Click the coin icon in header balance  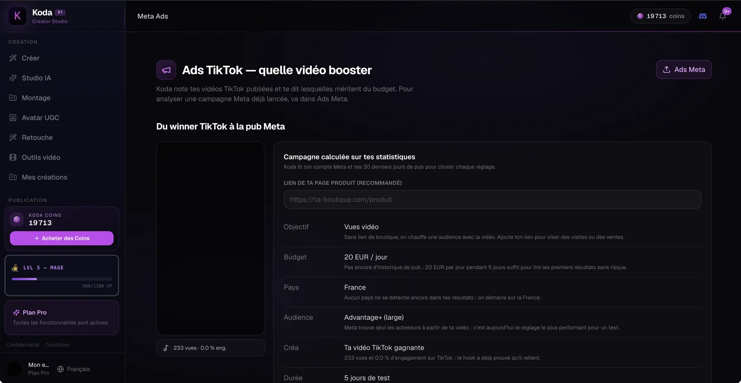[640, 16]
